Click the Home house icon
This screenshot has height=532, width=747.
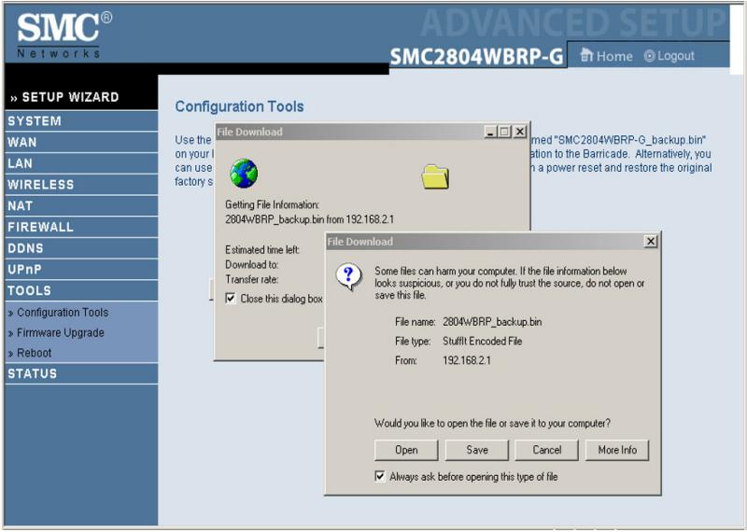[586, 55]
